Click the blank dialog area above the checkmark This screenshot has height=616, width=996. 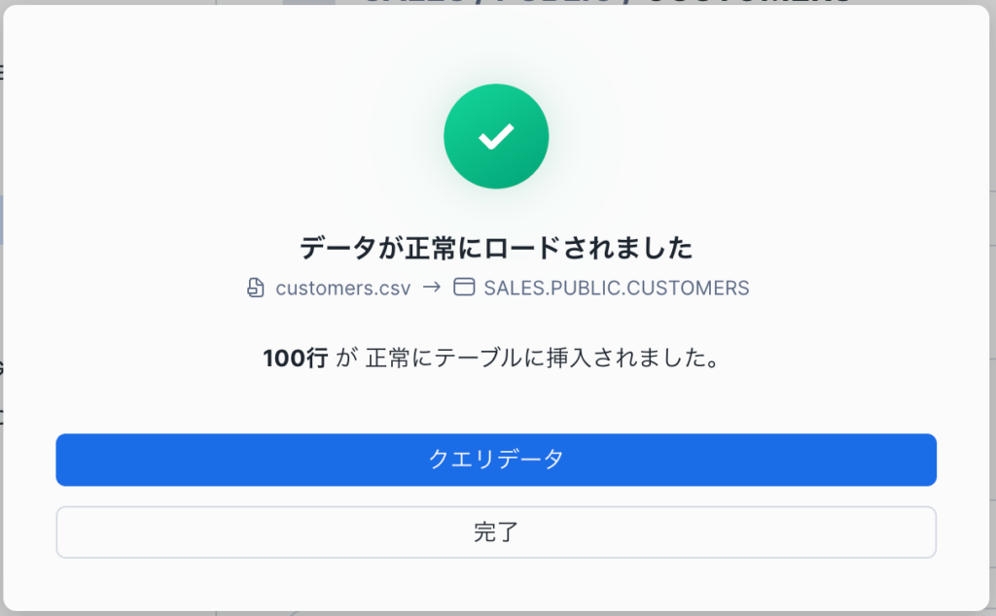pyautogui.click(x=496, y=44)
